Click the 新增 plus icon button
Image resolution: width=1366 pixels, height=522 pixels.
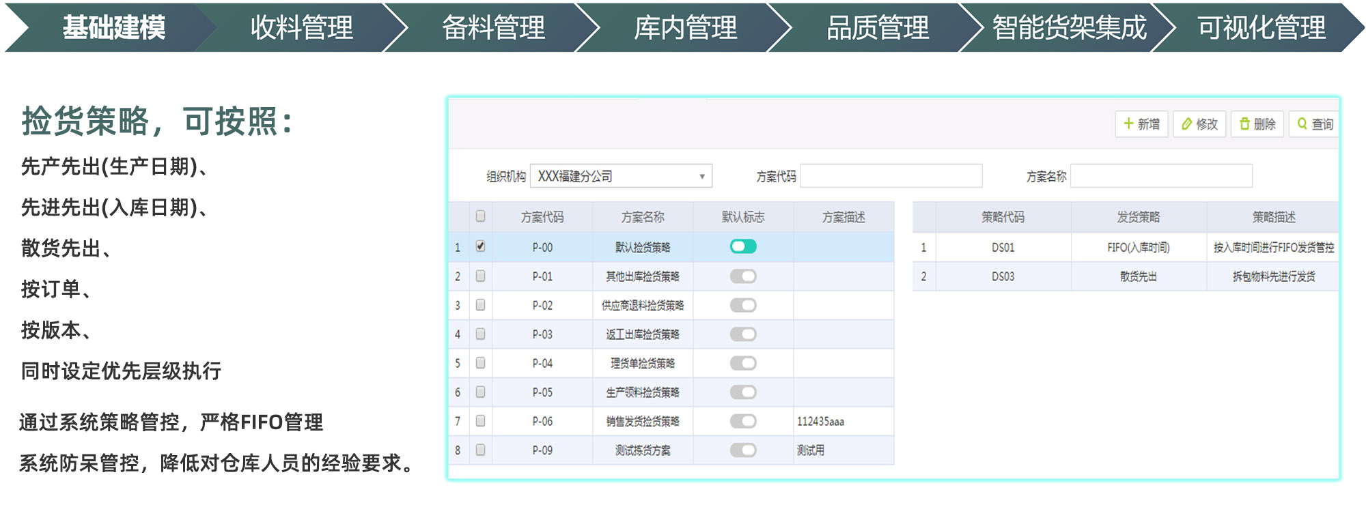pyautogui.click(x=1141, y=124)
